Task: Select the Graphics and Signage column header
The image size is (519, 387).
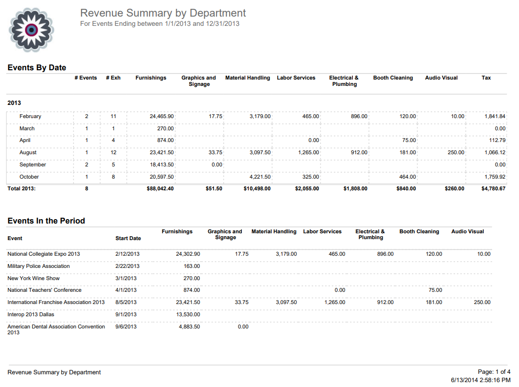Action: coord(198,81)
